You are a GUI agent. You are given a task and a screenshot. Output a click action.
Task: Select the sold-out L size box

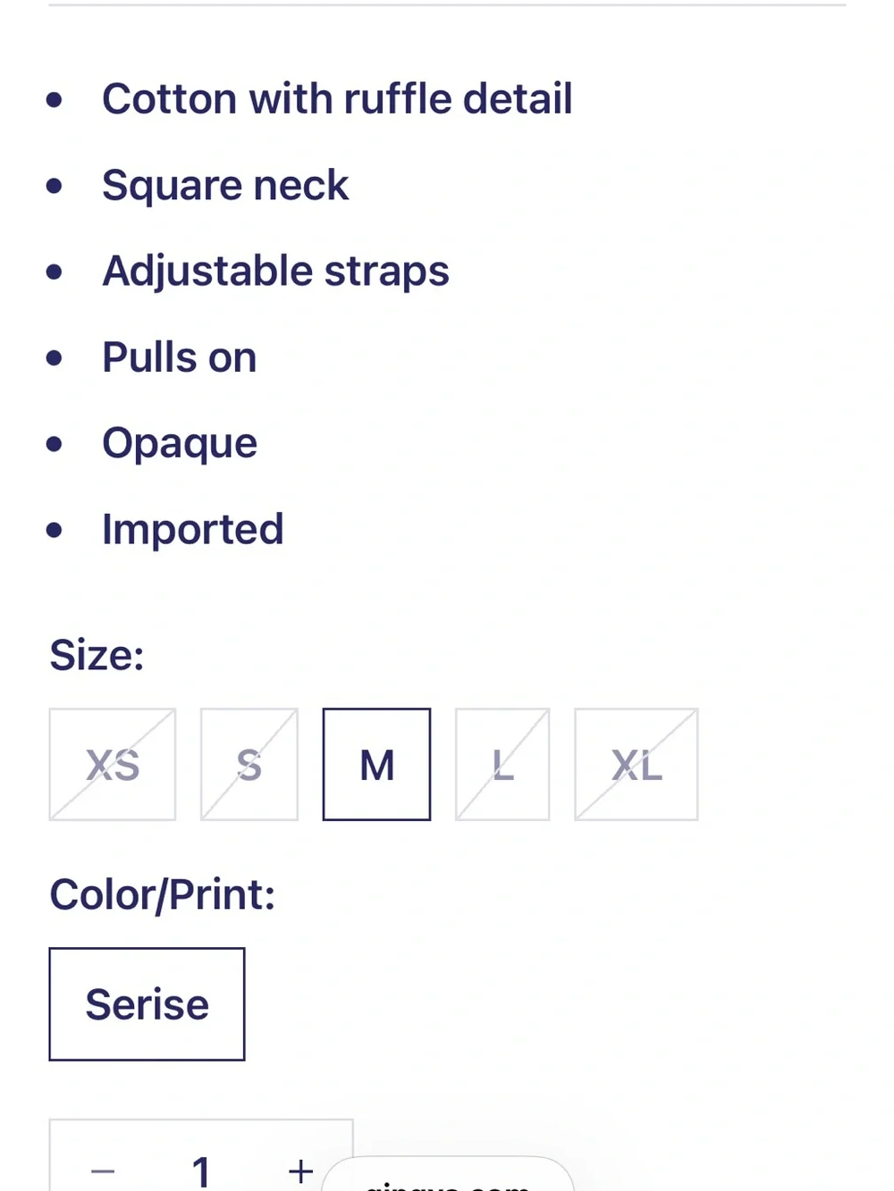tap(502, 765)
